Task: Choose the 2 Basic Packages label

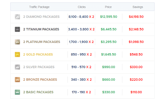Action: pyautogui.click(x=38, y=92)
